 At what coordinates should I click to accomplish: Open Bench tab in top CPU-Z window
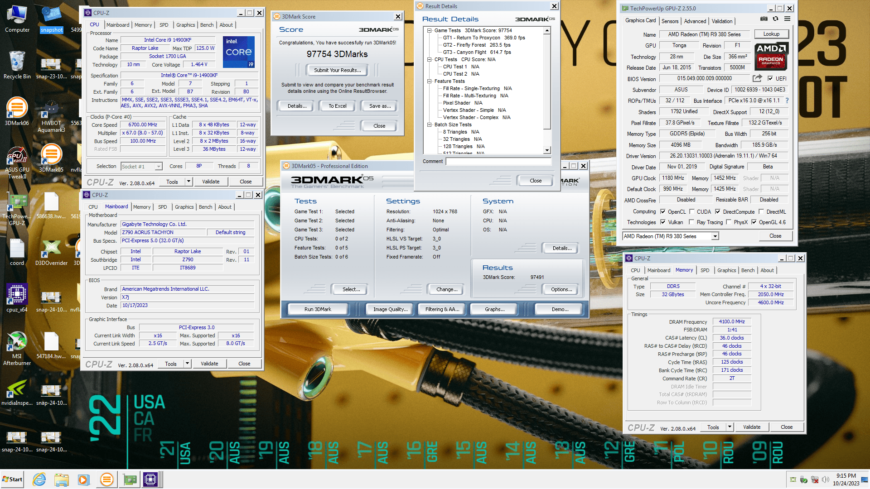coord(207,25)
